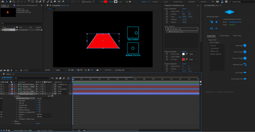The height and width of the screenshot is (132, 255).
Task: Select the Brush tool
Action: pos(48,2)
